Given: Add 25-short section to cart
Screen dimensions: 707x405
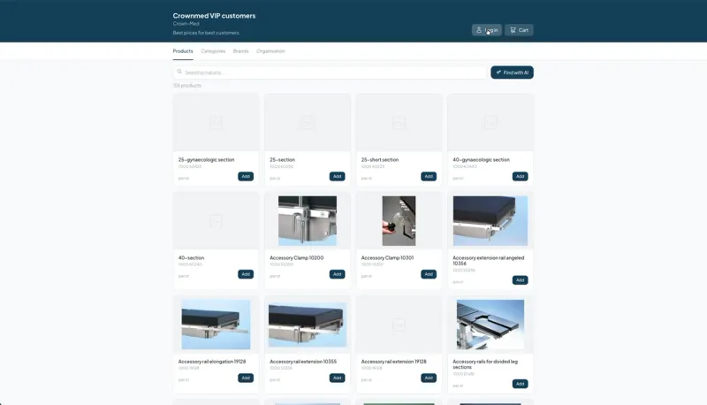Looking at the screenshot, I should [429, 176].
